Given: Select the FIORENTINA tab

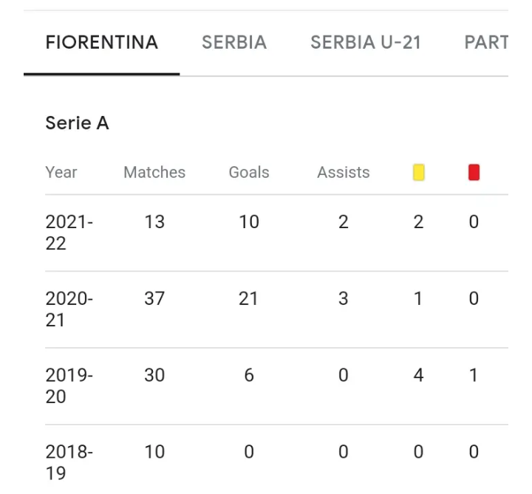Looking at the screenshot, I should point(102,42).
